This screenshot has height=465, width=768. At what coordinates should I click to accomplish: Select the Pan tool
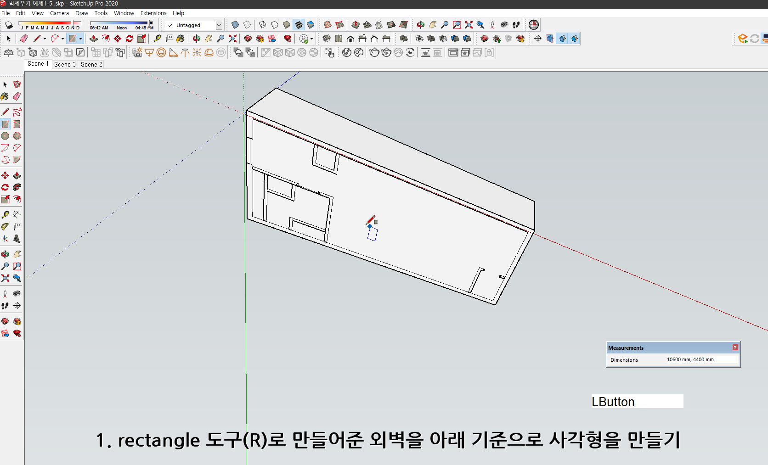click(x=209, y=39)
